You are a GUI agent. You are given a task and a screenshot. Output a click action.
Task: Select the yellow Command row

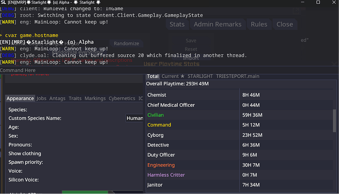tap(240, 125)
